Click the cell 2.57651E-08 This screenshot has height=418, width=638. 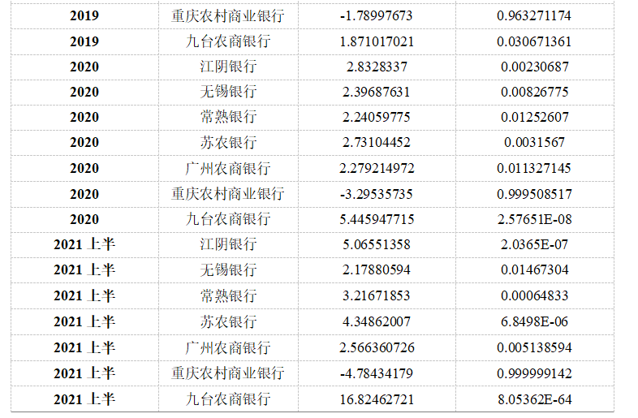click(534, 219)
